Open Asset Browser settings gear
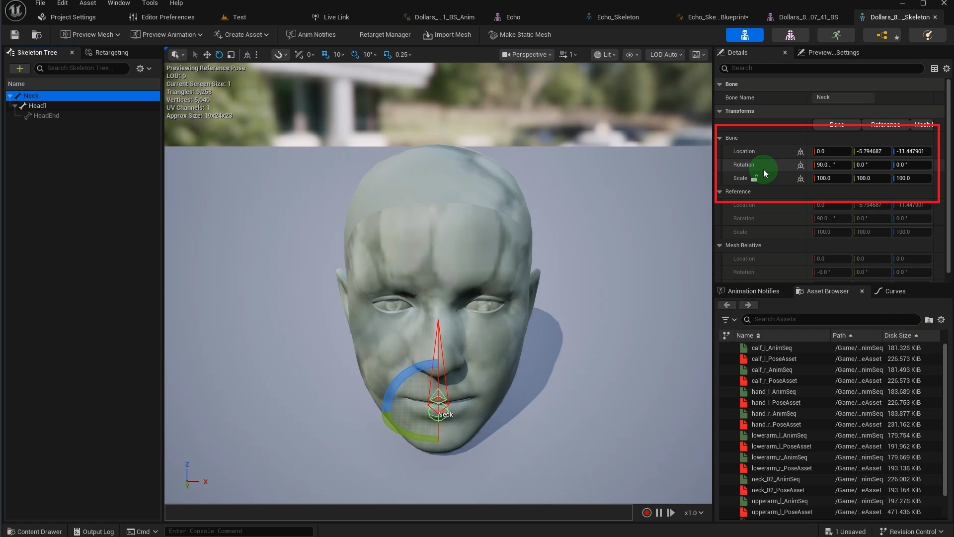 click(941, 320)
